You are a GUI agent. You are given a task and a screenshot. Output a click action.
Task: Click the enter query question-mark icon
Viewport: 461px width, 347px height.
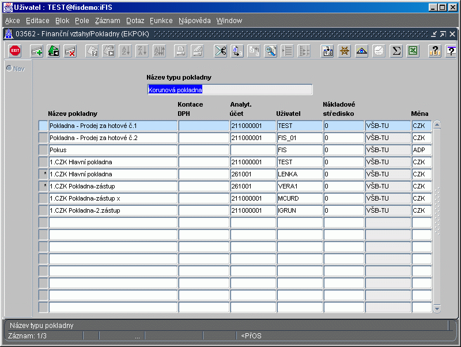(92, 51)
